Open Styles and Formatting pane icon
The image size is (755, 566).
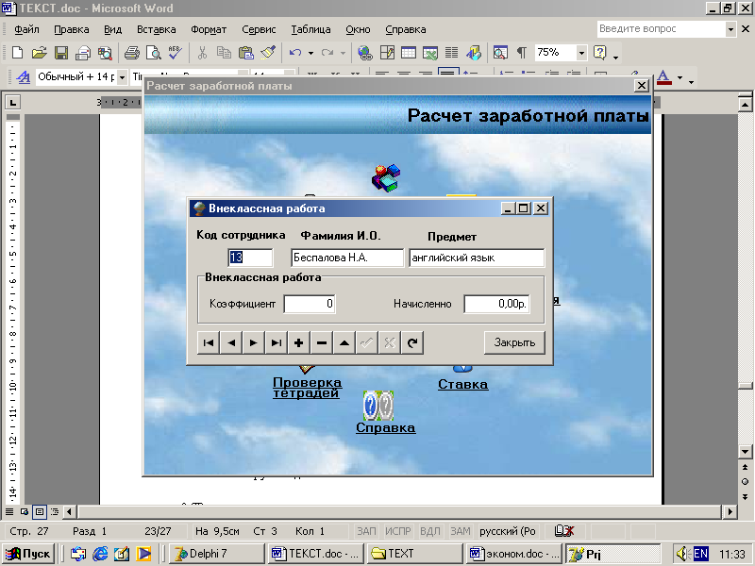coord(23,76)
